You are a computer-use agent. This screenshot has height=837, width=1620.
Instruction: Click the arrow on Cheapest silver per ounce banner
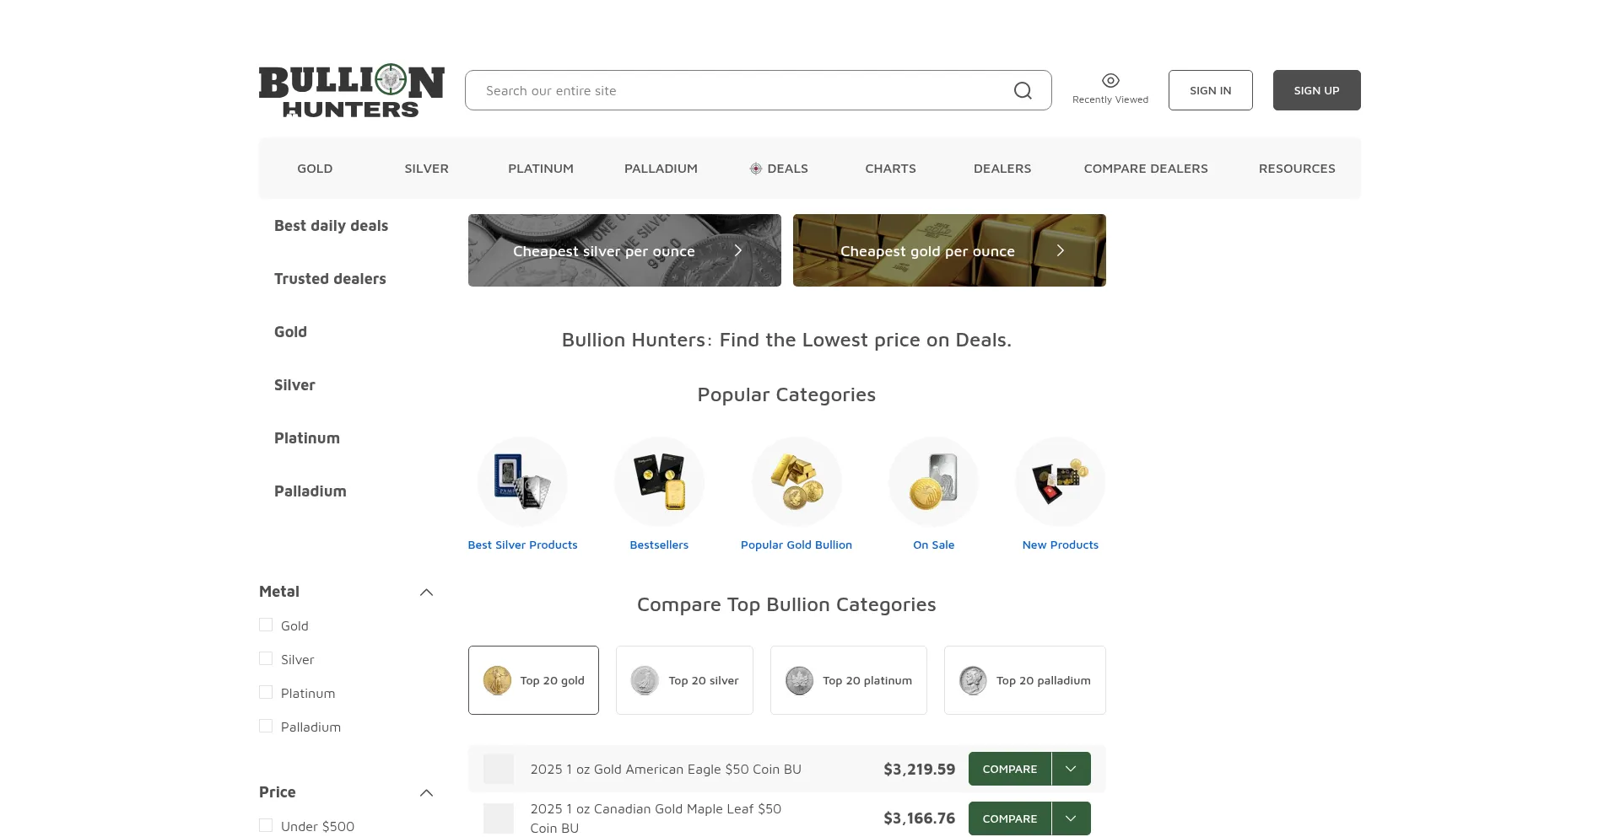click(x=737, y=250)
